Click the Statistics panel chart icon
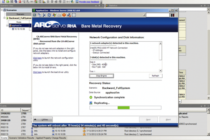This screenshot has width=210, height=140. coord(107,6)
